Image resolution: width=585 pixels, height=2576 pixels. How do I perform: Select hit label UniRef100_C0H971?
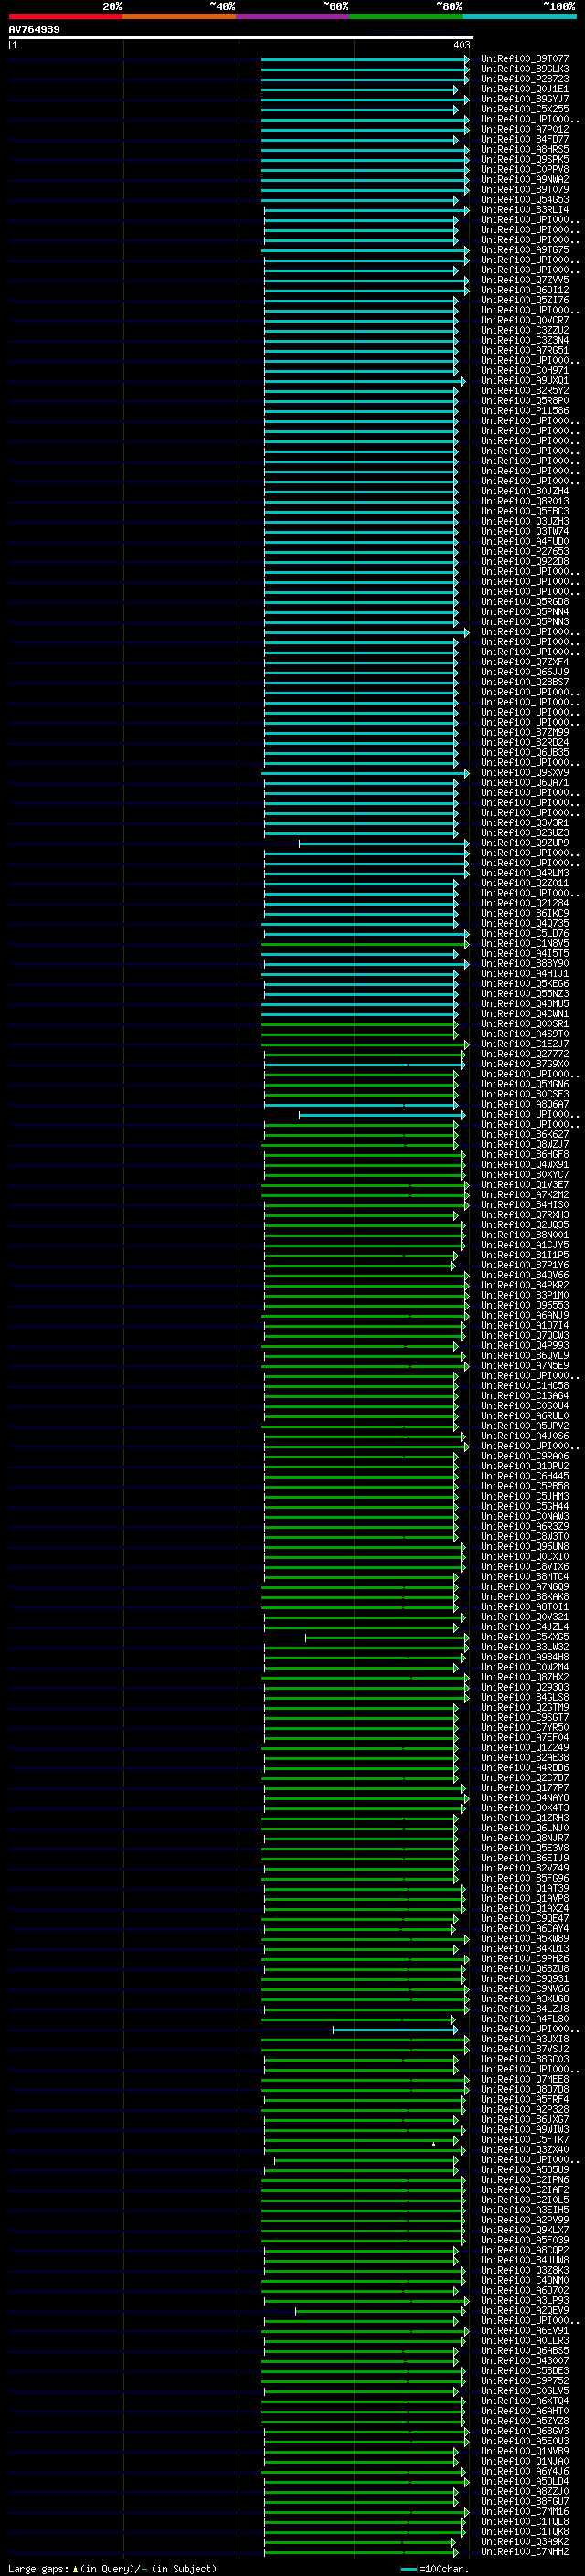tap(525, 370)
